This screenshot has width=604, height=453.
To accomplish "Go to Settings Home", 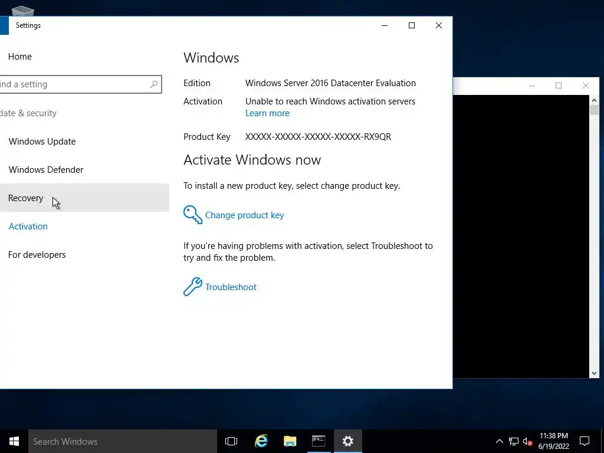I will tap(19, 56).
